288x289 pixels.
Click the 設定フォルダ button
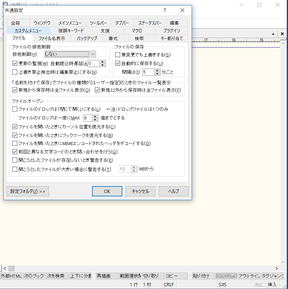point(27,191)
